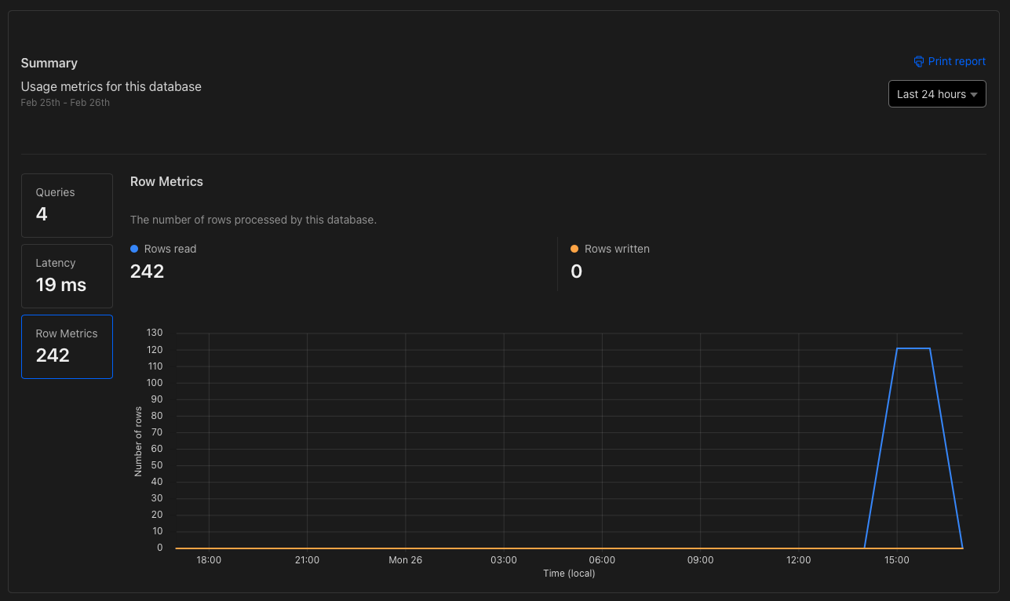Click the Queries count value 4
The width and height of the screenshot is (1010, 601).
pyautogui.click(x=41, y=213)
